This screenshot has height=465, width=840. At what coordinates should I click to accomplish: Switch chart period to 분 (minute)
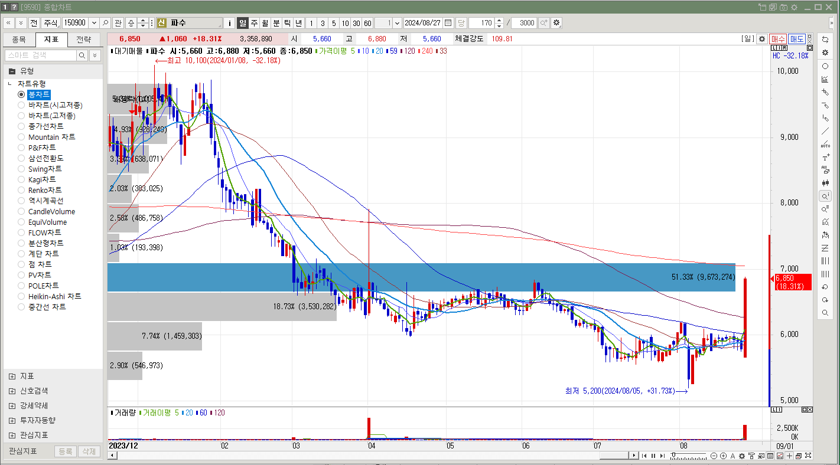pyautogui.click(x=276, y=23)
